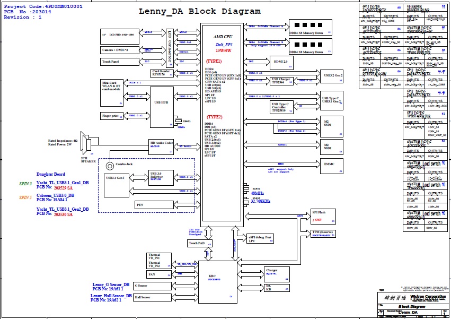Screen dimensions: 451x319
Task: Click the green "SPIN 3" label
Action: pyautogui.click(x=25, y=184)
